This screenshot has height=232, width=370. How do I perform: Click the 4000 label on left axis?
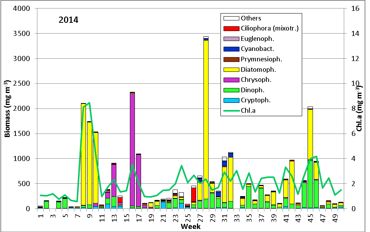coord(21,8)
